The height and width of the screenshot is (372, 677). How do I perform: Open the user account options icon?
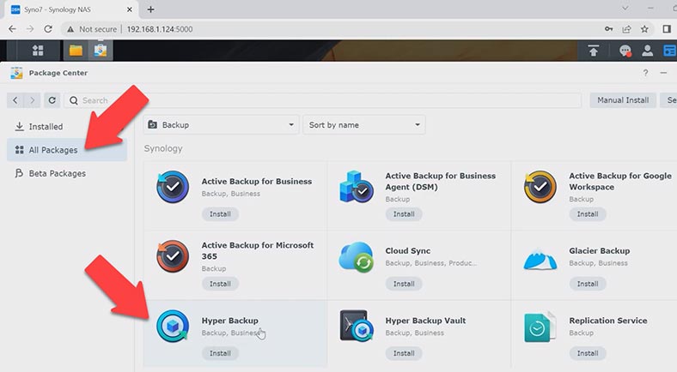pyautogui.click(x=647, y=51)
